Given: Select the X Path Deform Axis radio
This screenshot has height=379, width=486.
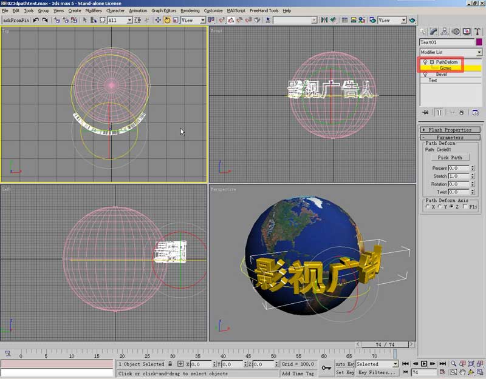Looking at the screenshot, I should pyautogui.click(x=428, y=207).
